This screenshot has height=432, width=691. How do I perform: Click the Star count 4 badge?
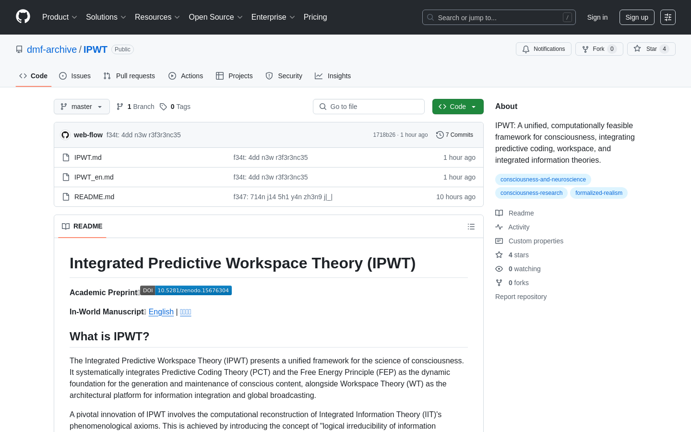coord(665,49)
